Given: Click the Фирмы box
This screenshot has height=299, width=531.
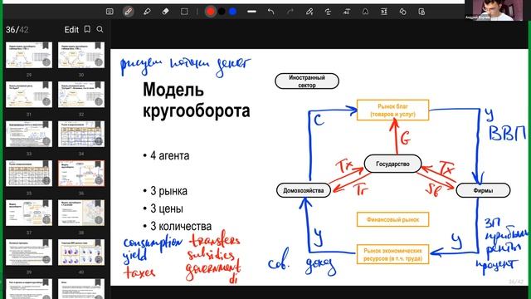Looking at the screenshot, I should (483, 190).
